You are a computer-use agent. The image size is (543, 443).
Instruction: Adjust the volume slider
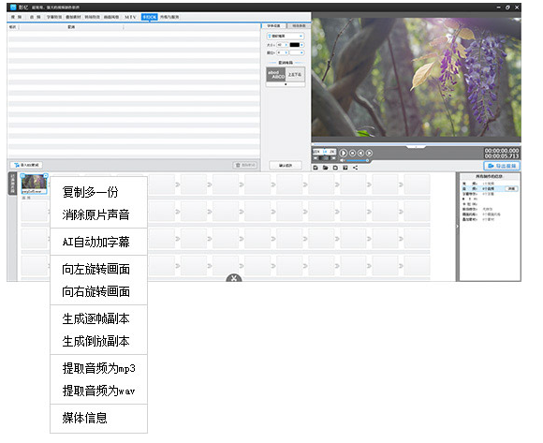357,161
